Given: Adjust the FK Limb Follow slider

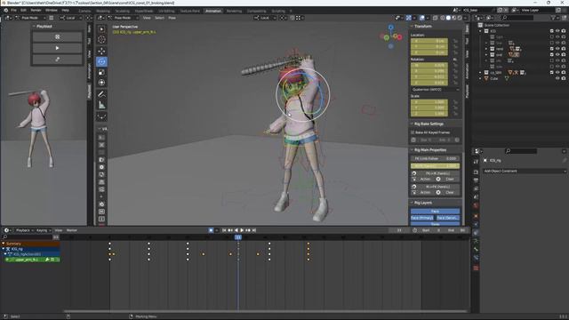Looking at the screenshot, I should [x=435, y=158].
